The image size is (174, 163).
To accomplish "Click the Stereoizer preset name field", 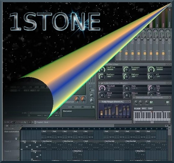I will [x=79, y=113].
